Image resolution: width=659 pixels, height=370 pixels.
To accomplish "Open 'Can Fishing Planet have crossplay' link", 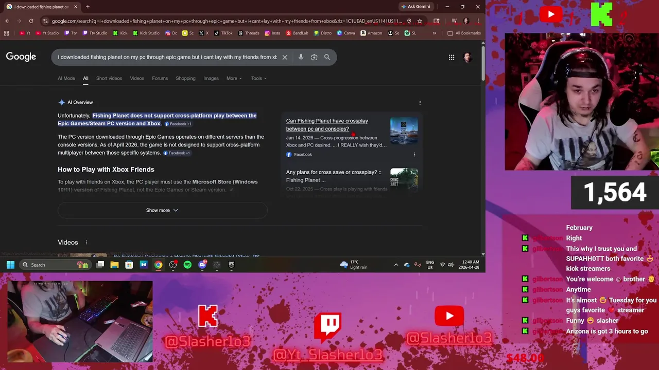I will (x=327, y=125).
